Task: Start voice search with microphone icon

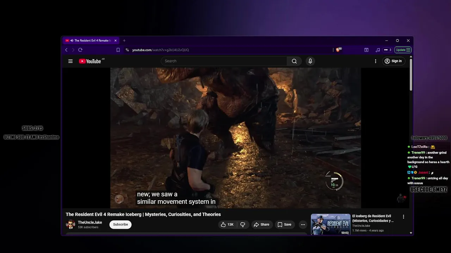Action: pyautogui.click(x=310, y=61)
